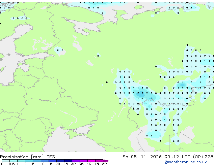Click the 2–5 mm legend swatch
This screenshot has width=214, height=165.
tap(29, 161)
